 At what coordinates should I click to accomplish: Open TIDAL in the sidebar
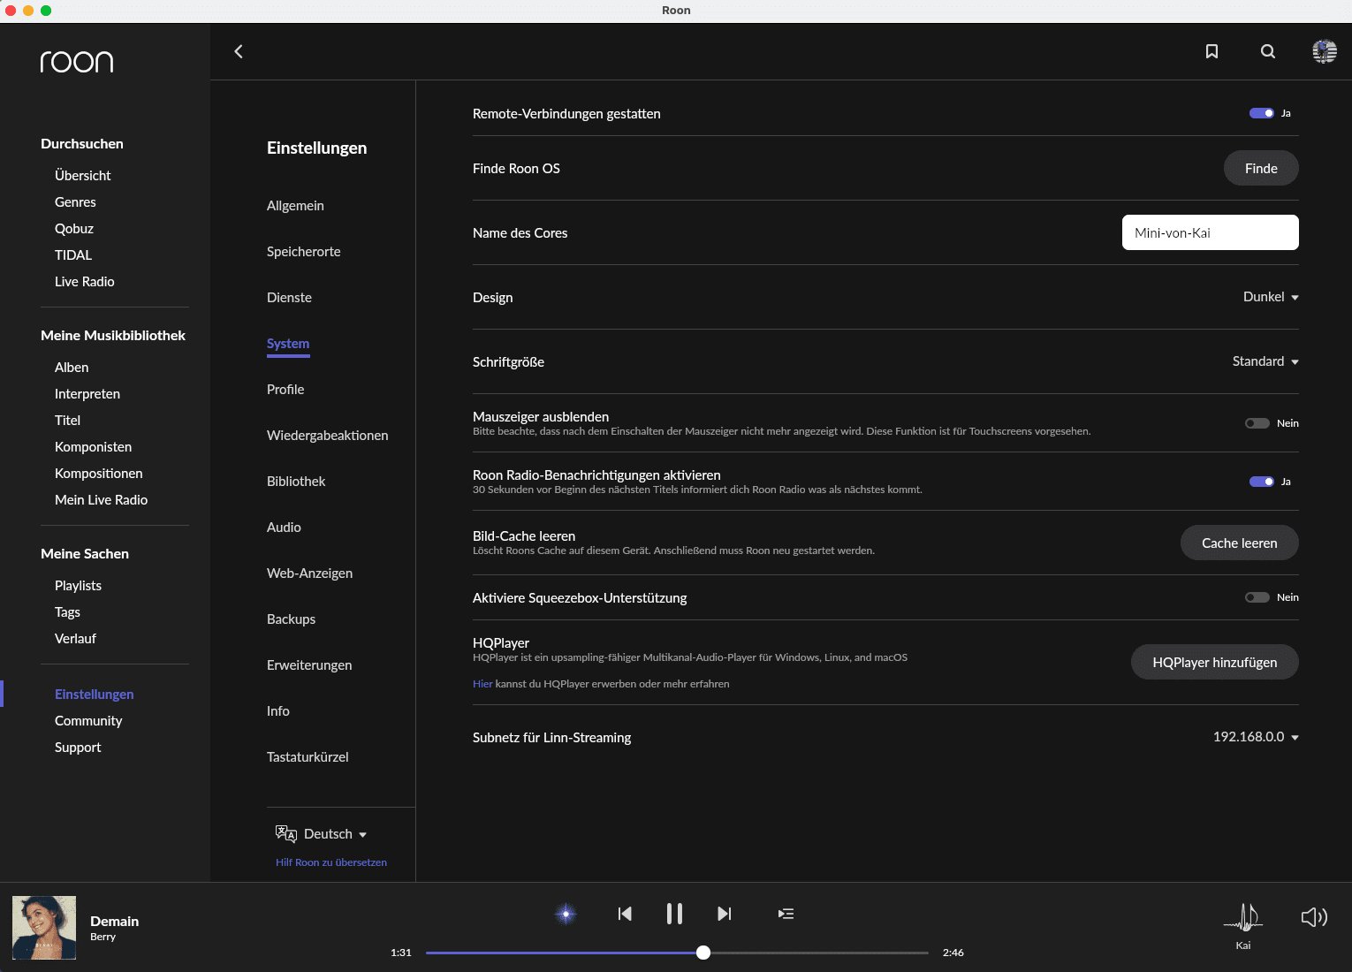[x=73, y=255]
